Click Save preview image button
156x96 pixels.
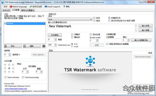(143, 57)
